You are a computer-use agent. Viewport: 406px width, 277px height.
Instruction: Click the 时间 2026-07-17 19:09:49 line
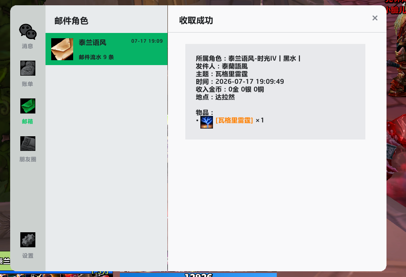coord(240,82)
